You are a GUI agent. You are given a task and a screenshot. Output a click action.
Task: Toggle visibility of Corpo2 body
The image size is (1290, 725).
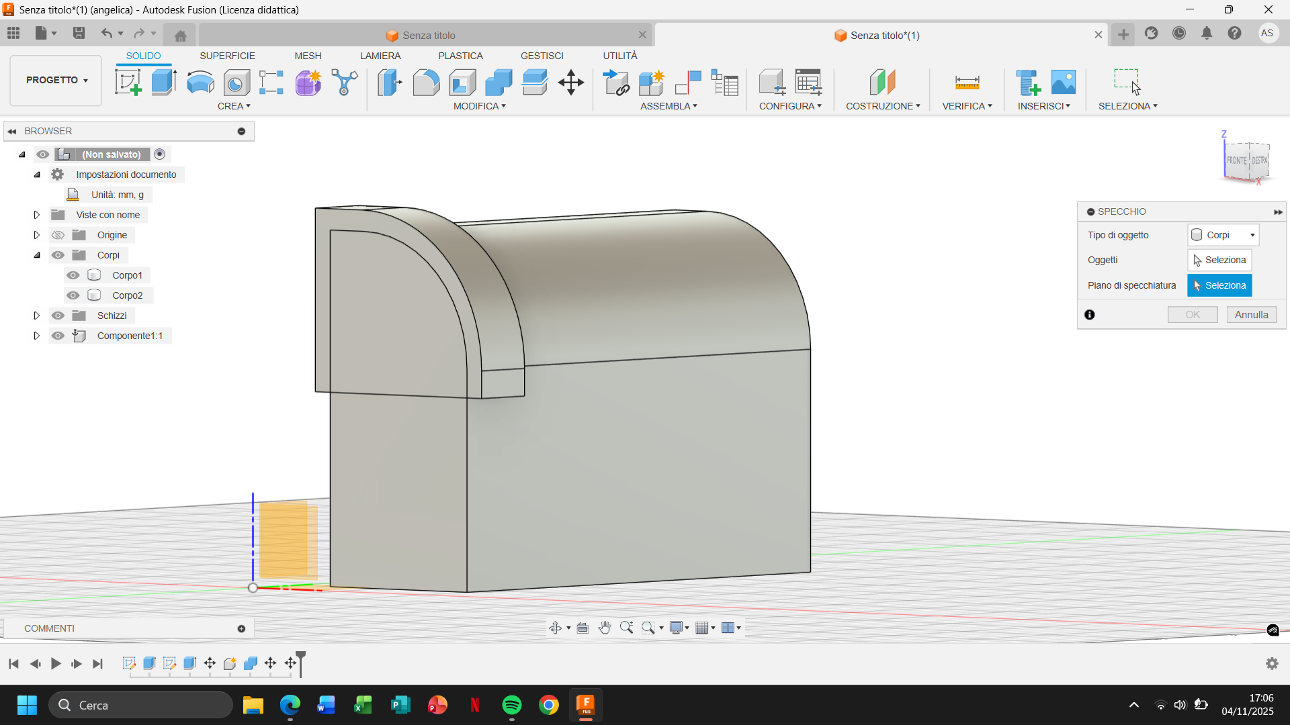(x=73, y=295)
